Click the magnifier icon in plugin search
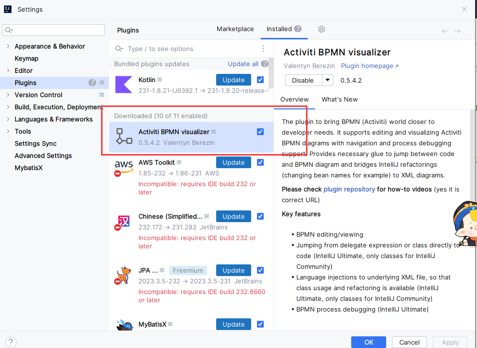The image size is (477, 348). pyautogui.click(x=119, y=49)
